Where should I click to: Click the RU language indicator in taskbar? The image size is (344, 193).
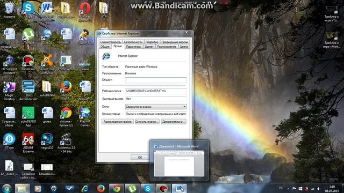(x=281, y=188)
